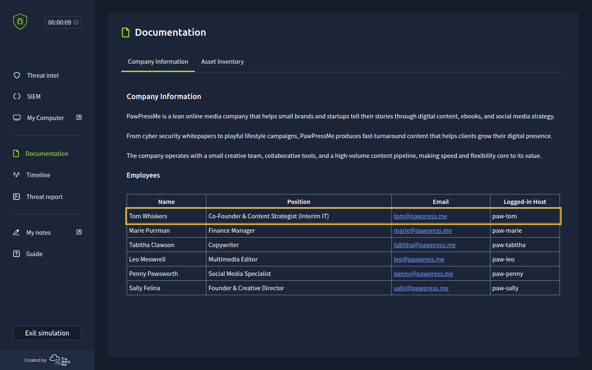
Task: Click the Logged-in Host column header
Action: click(525, 202)
